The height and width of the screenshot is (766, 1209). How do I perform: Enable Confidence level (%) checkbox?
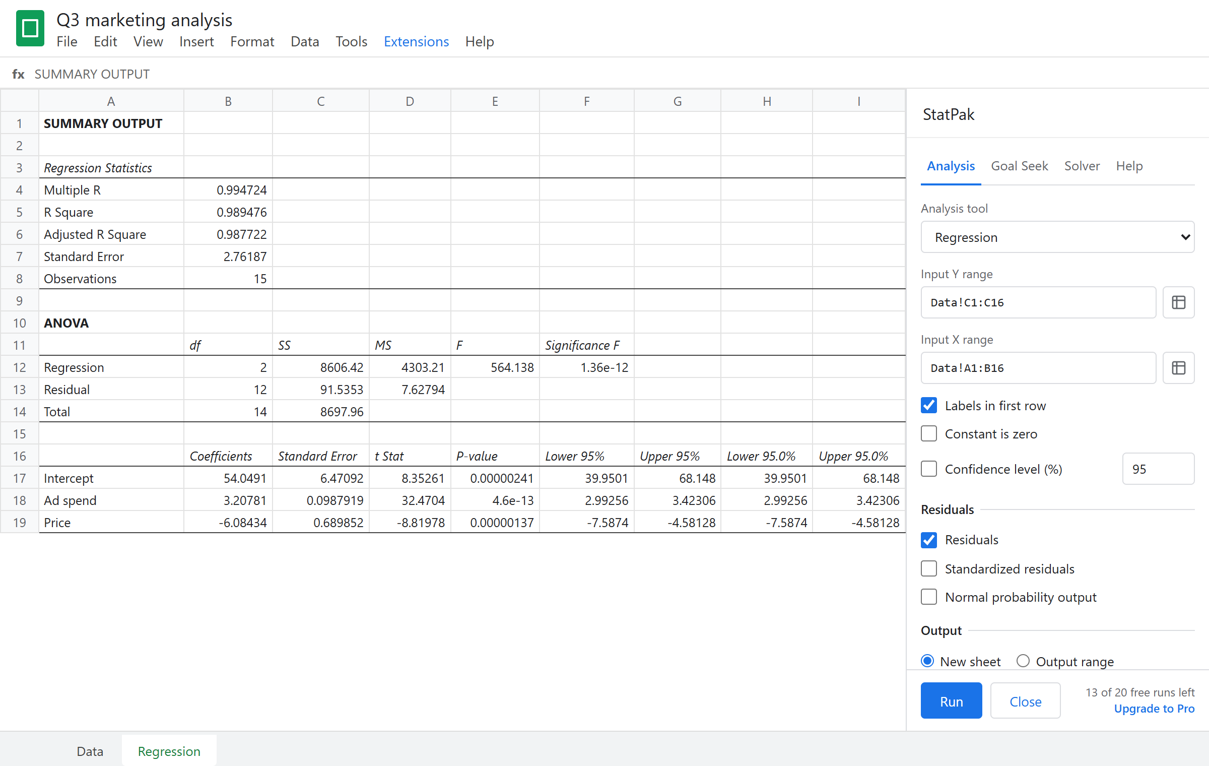(x=929, y=469)
